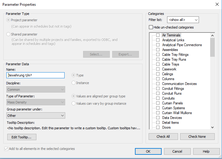Check the Curtain Panels category
Viewport: 222px width, 159px height.
(158, 103)
